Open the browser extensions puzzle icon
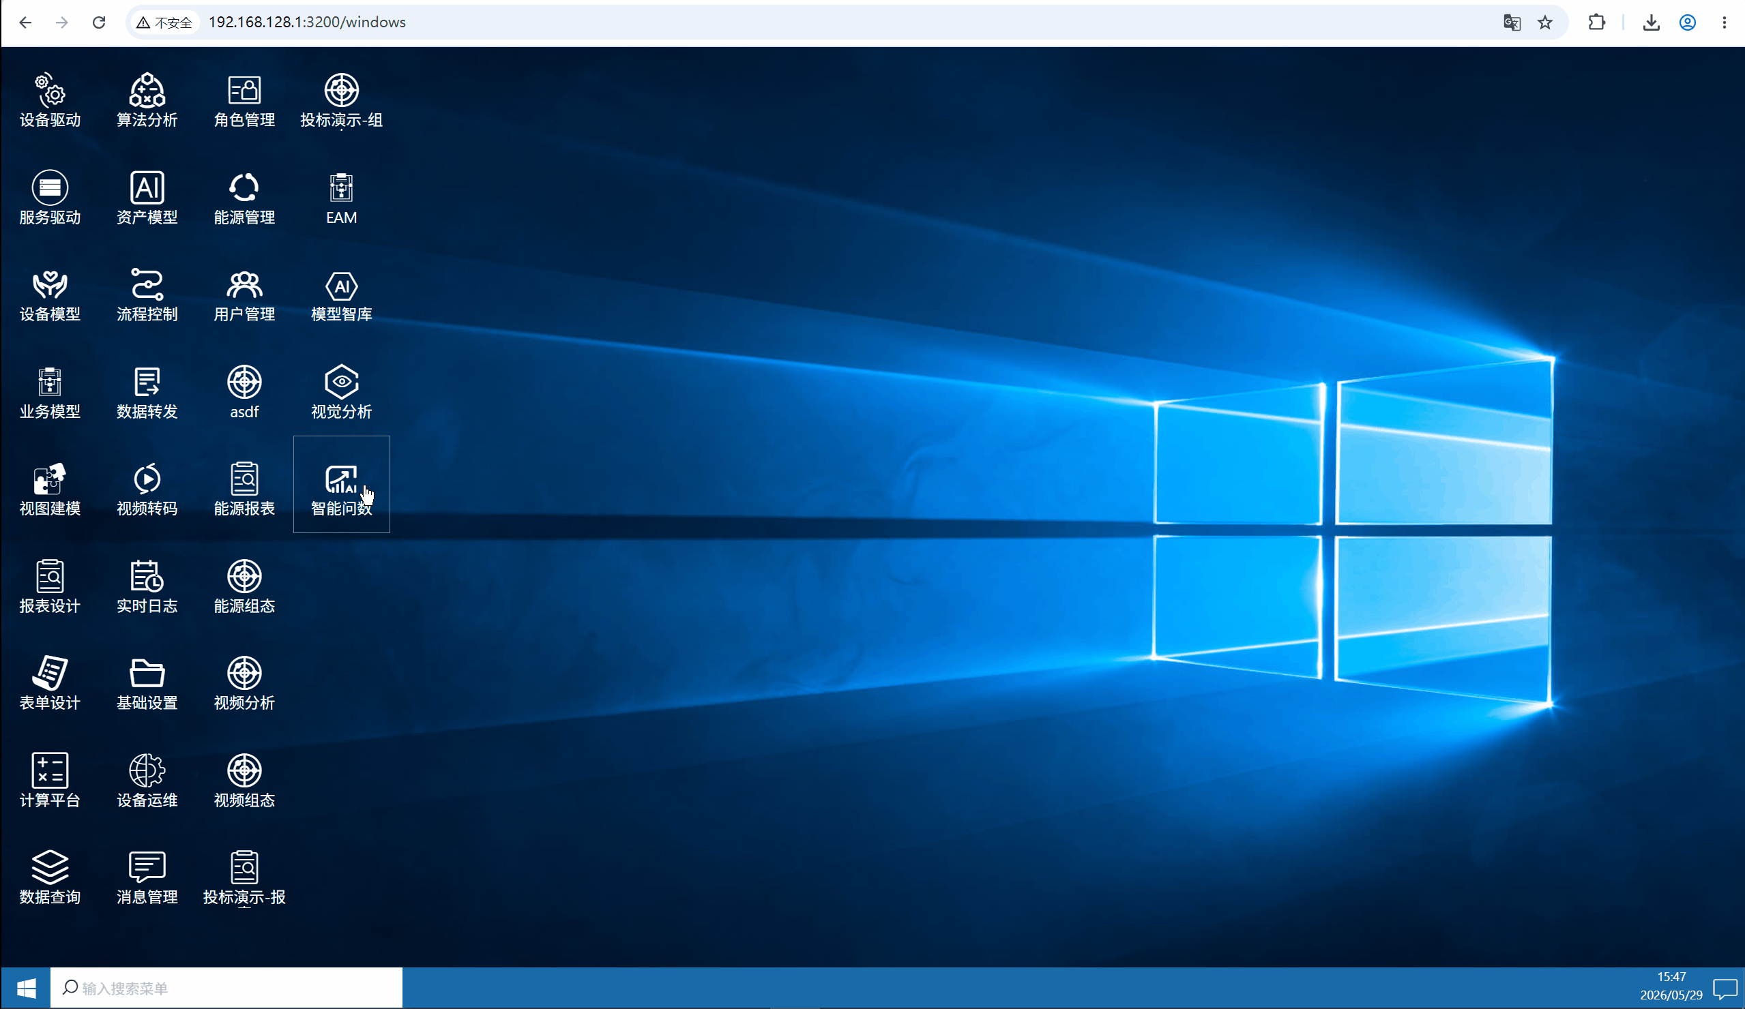The width and height of the screenshot is (1745, 1009). point(1596,22)
